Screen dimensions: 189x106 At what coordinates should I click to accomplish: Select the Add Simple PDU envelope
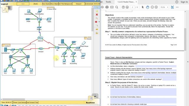(x=97, y=29)
